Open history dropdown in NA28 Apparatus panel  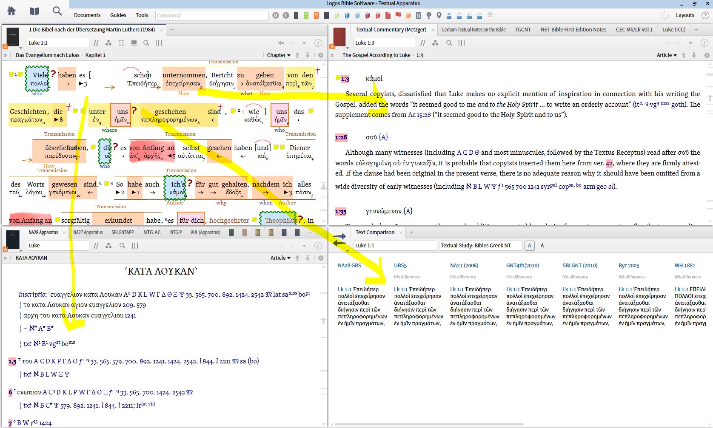[x=304, y=246]
